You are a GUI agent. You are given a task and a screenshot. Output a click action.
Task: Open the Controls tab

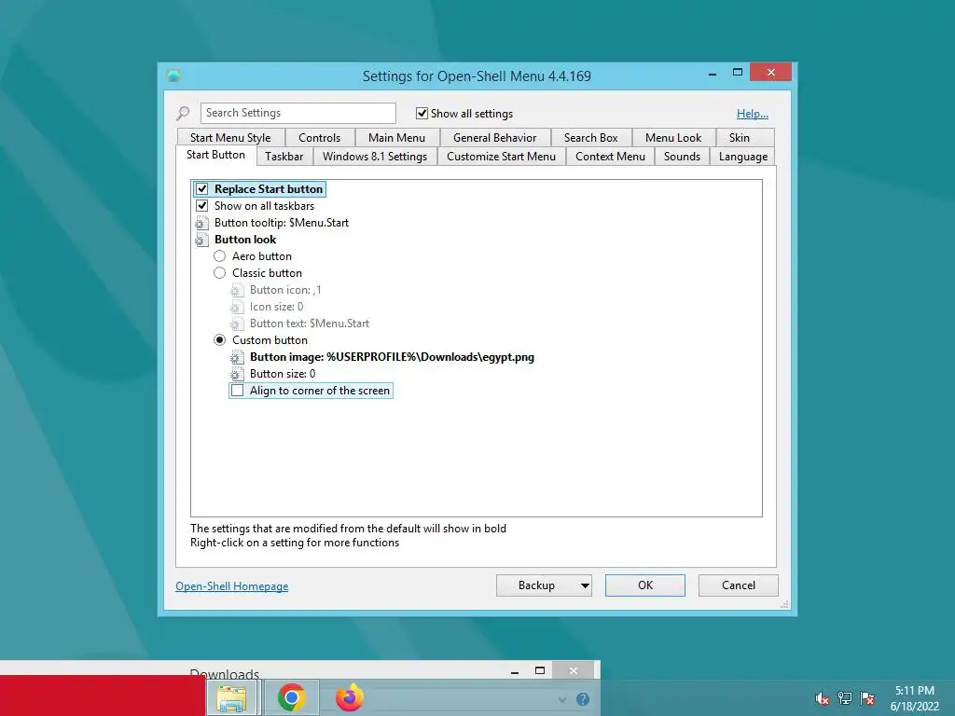[319, 138]
